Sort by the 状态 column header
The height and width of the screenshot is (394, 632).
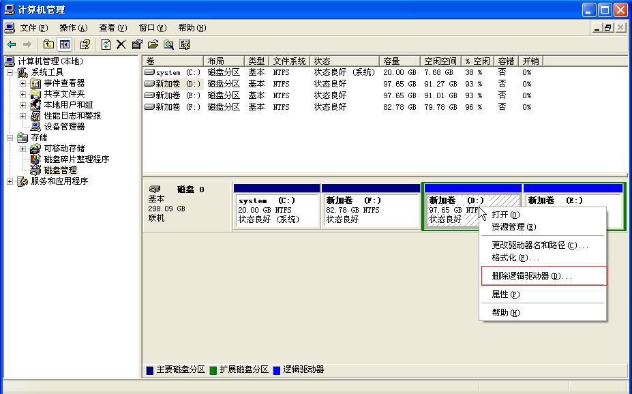point(344,61)
